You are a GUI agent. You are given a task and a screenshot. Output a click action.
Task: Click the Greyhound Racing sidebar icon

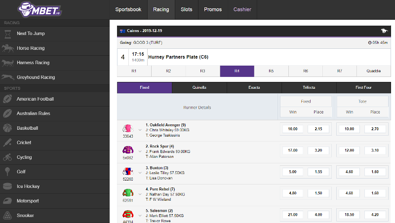[x=7, y=77]
